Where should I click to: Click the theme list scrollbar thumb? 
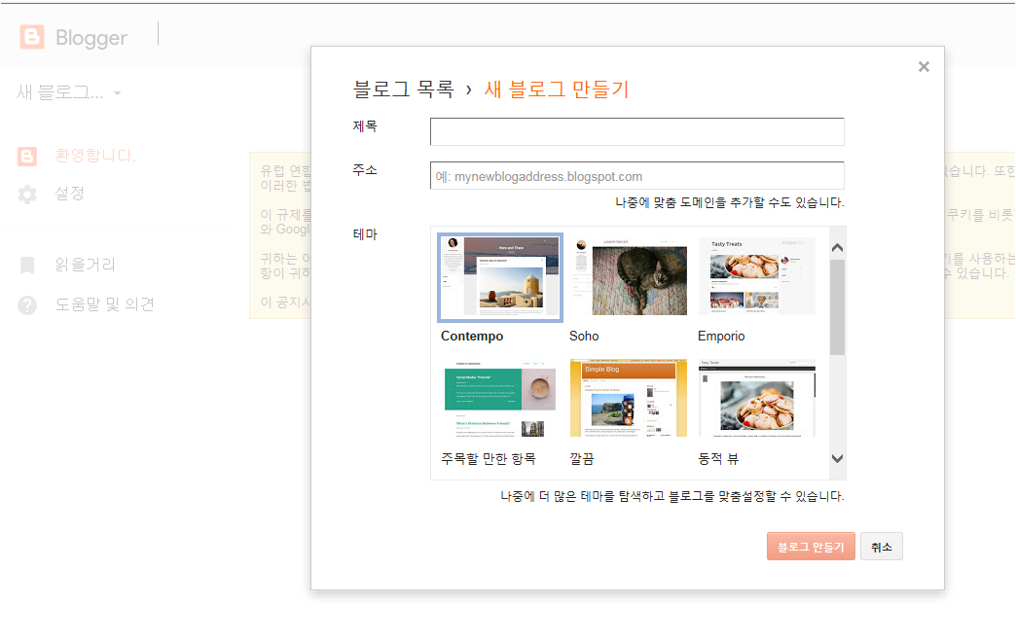click(837, 307)
